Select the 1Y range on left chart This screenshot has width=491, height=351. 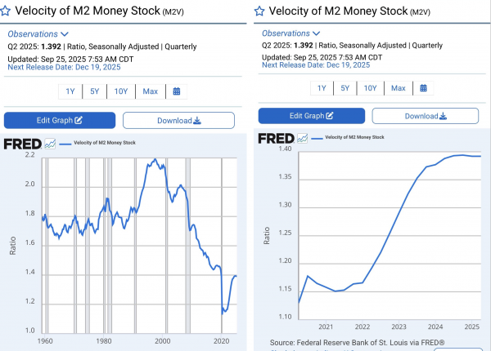pos(70,91)
